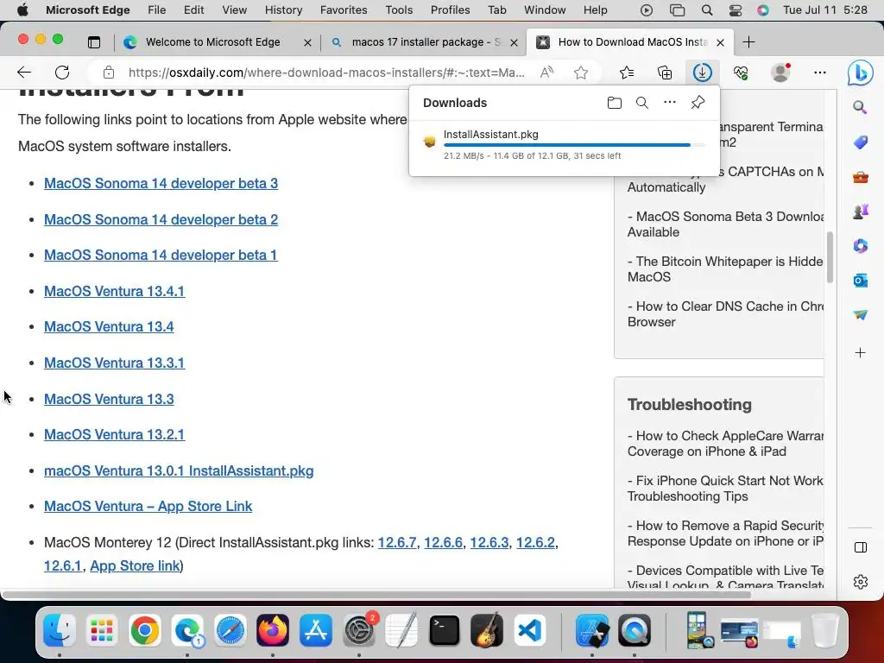
Task: Add this page to favorites star
Action: (x=581, y=73)
